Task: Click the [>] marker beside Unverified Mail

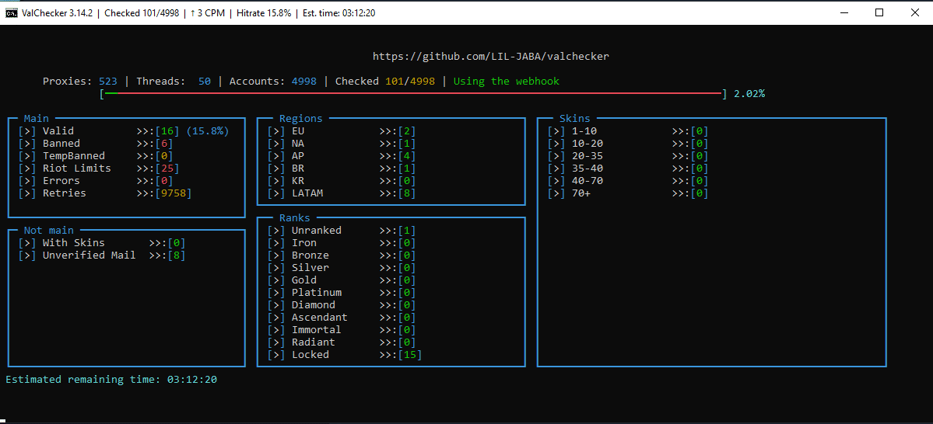Action: coord(27,255)
